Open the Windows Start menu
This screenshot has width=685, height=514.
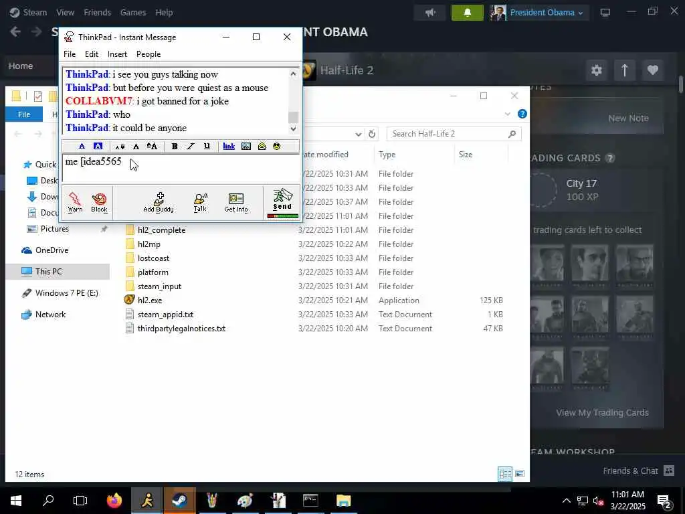pos(16,501)
